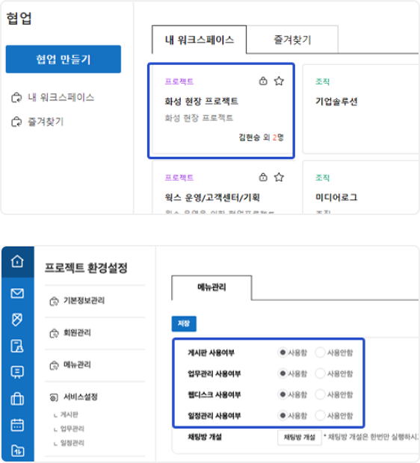Click the 협업 page title
Viewport: 420px width, 463px height.
click(x=19, y=19)
